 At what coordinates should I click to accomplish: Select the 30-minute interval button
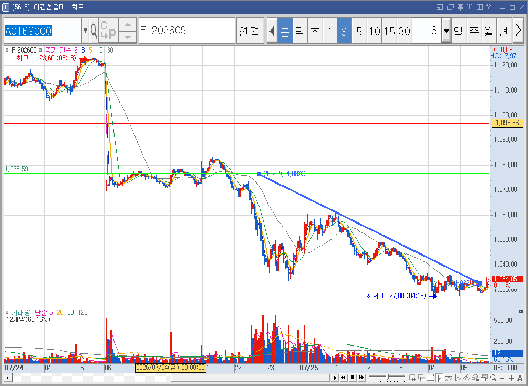click(x=405, y=31)
